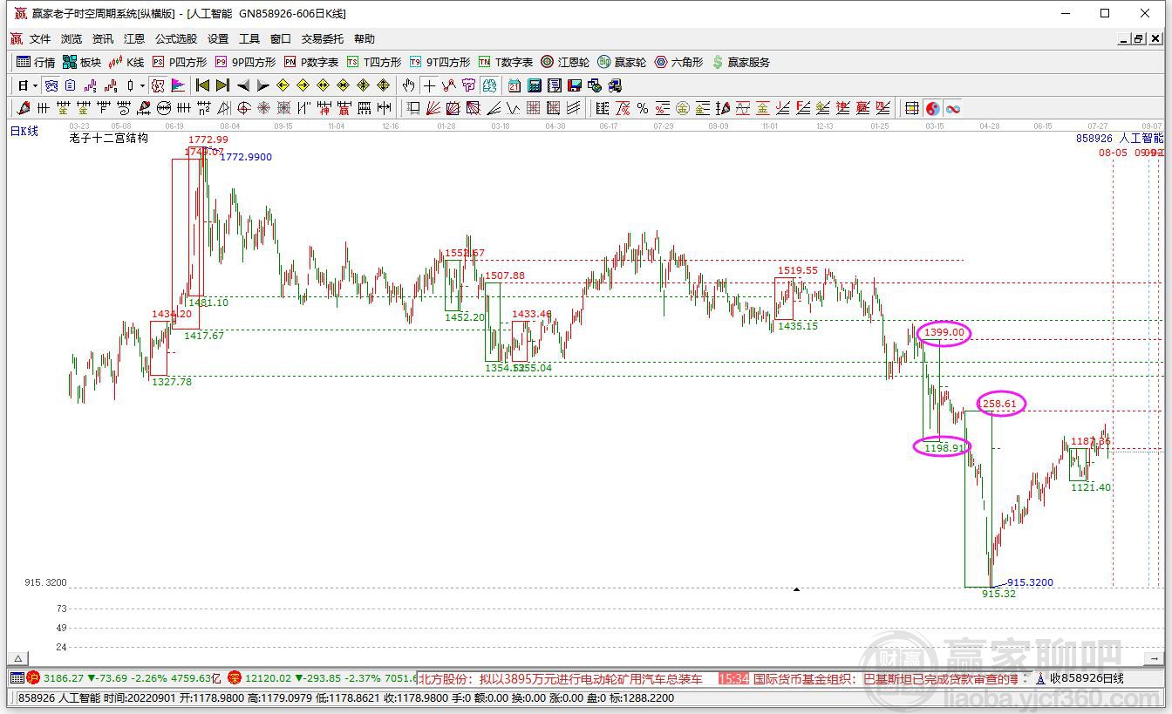
Task: Click the small triangle button at chart bottom-left
Action: pos(18,659)
